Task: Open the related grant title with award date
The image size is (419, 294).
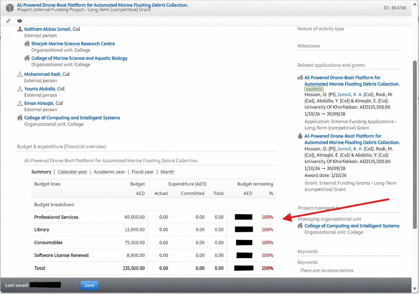Action: [x=352, y=139]
